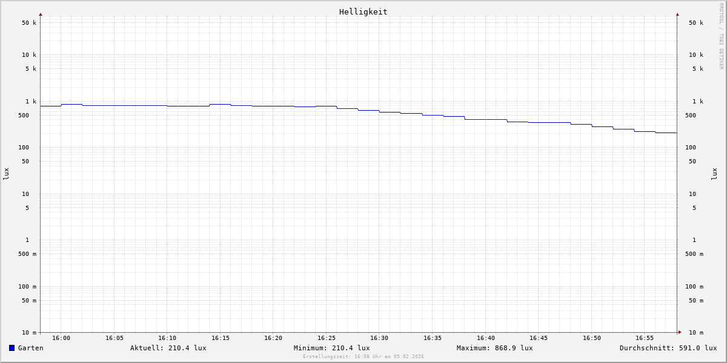Click the left vertical lux axis label
The width and height of the screenshot is (727, 363).
[6, 174]
